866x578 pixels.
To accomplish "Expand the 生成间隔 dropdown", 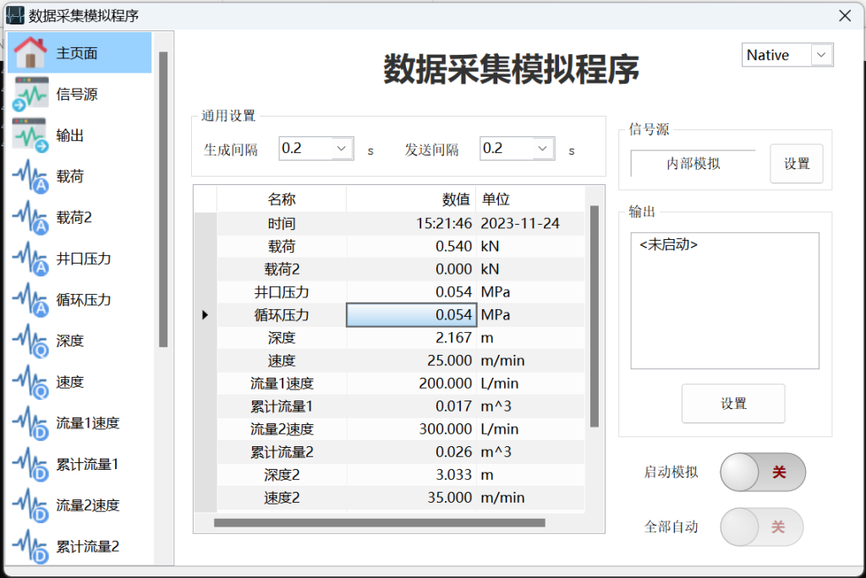I will 341,149.
